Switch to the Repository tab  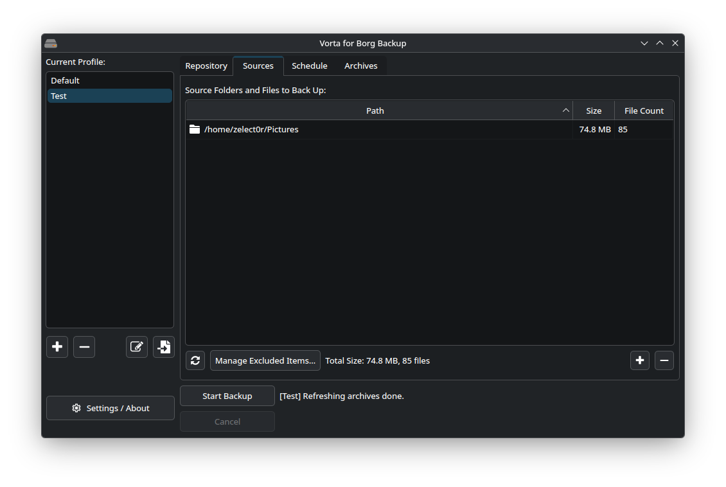click(x=206, y=66)
